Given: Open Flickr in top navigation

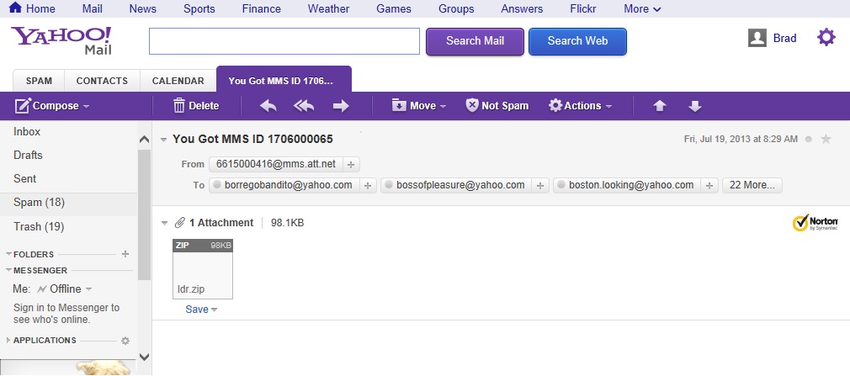Looking at the screenshot, I should click(x=582, y=8).
